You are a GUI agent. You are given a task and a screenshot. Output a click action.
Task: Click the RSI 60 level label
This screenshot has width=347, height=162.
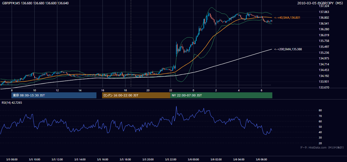(320, 121)
